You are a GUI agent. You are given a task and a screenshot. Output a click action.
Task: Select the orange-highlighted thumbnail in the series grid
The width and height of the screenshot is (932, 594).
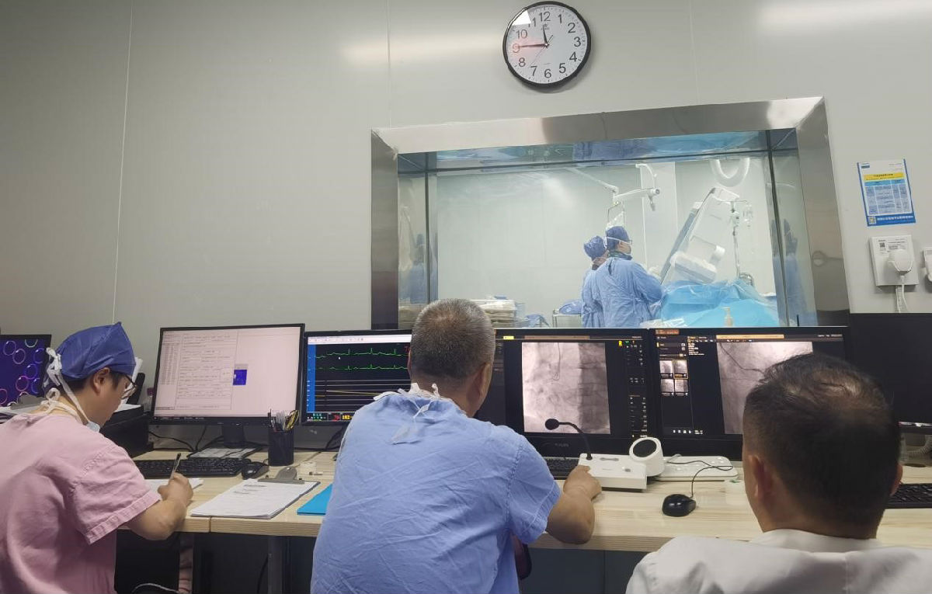(680, 369)
